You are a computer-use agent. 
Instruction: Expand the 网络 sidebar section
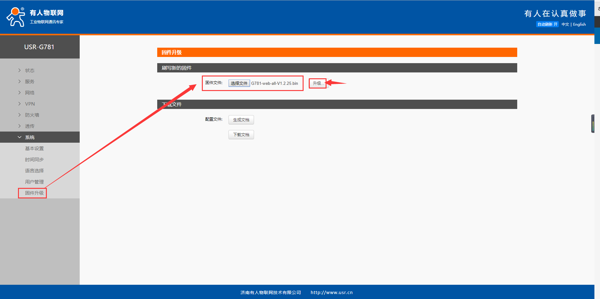click(30, 93)
